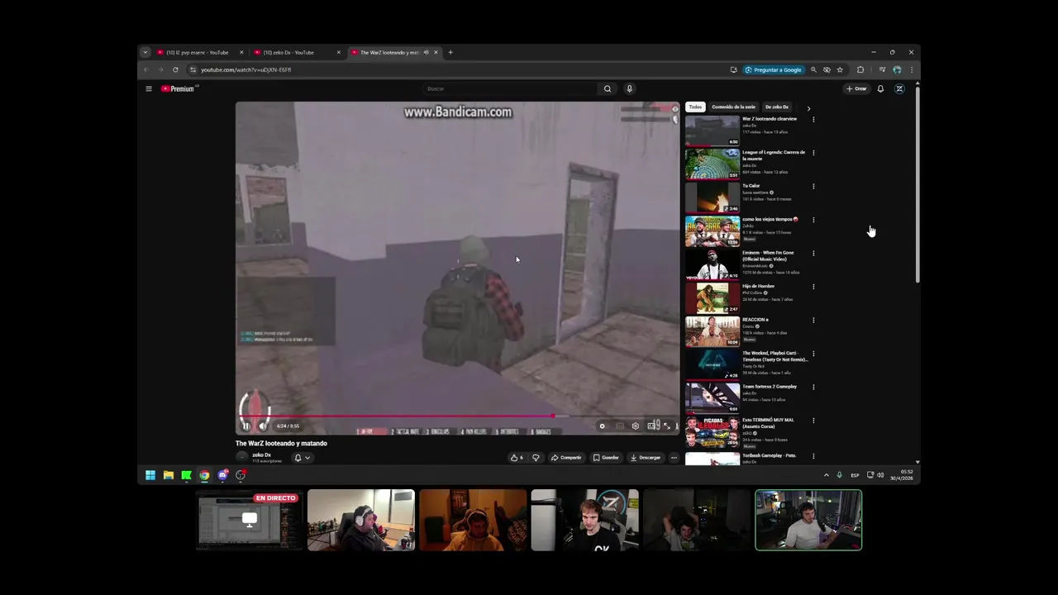1058x595 pixels.
Task: Open options for War Z looteando clearview
Action: 813,119
